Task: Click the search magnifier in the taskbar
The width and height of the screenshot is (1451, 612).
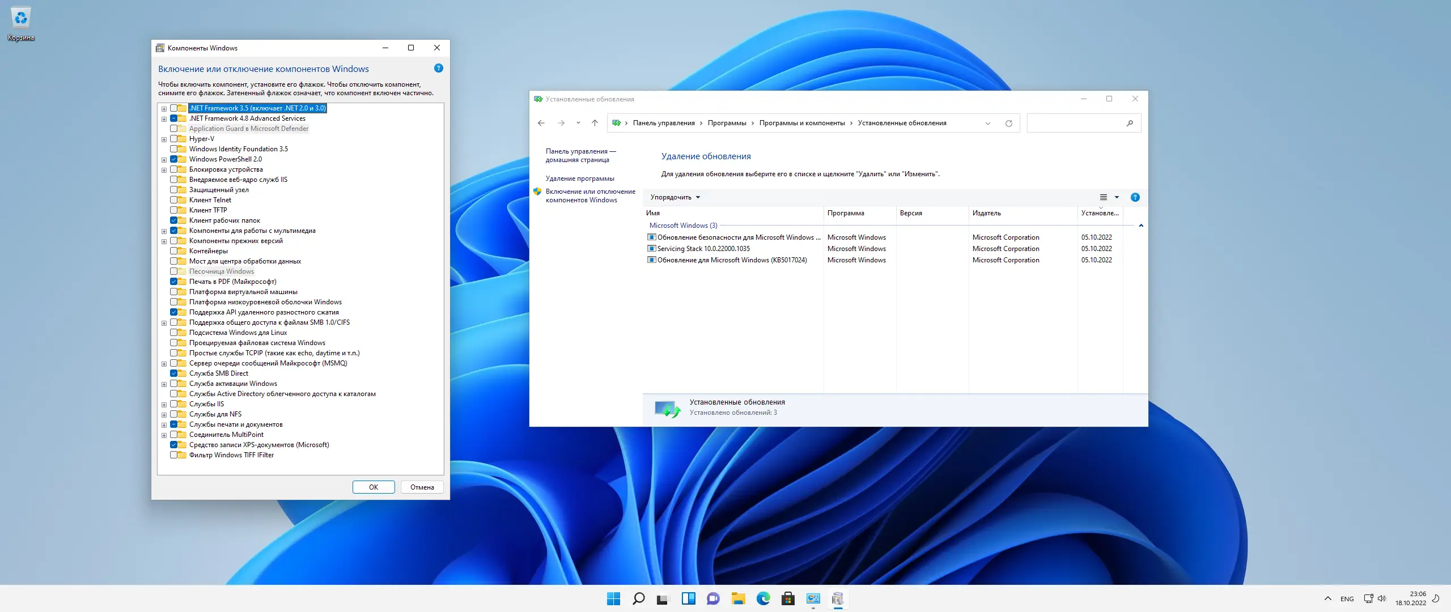Action: [638, 598]
